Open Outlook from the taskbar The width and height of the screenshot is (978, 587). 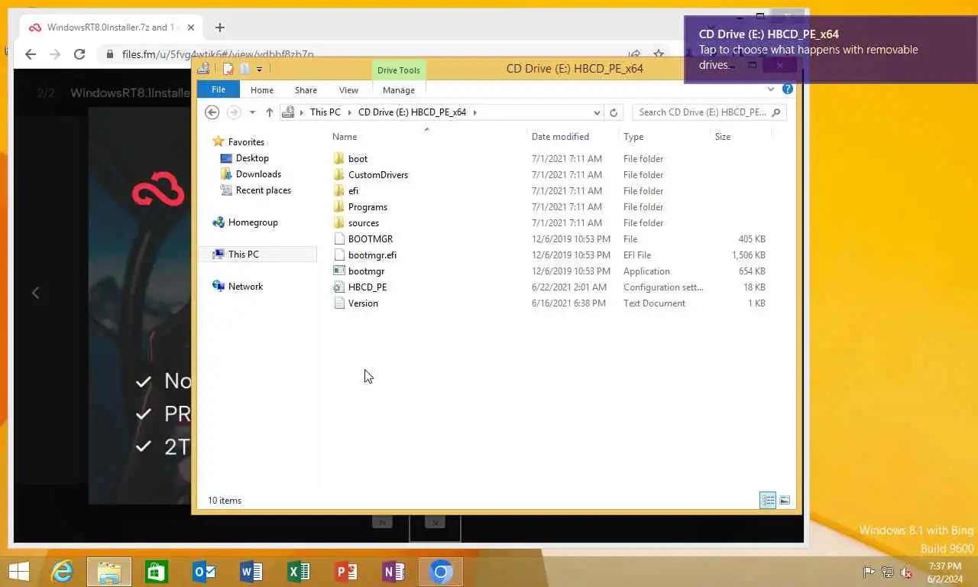(x=204, y=572)
